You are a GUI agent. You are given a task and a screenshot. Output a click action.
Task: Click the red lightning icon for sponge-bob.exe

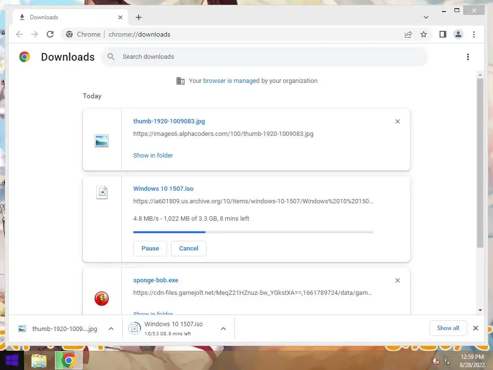(x=102, y=298)
